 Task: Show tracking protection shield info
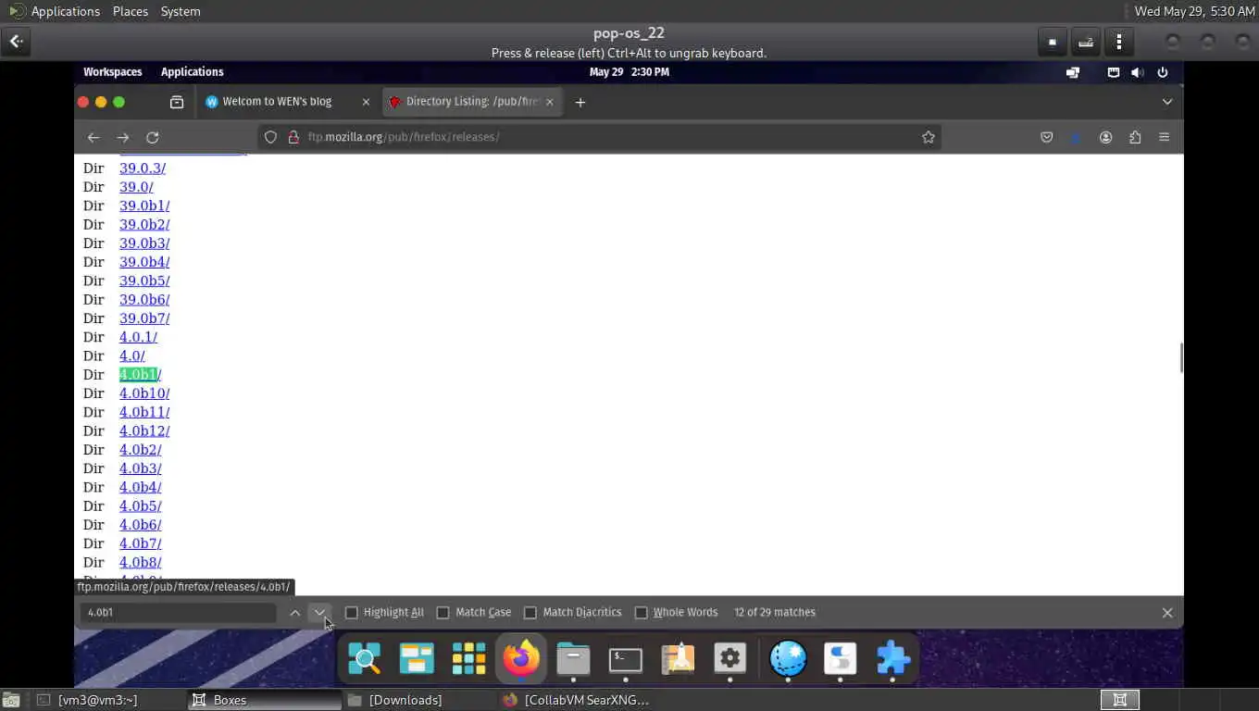pos(270,137)
